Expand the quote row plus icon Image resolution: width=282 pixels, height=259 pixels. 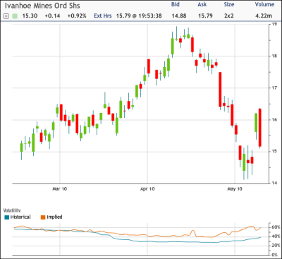(x=6, y=16)
